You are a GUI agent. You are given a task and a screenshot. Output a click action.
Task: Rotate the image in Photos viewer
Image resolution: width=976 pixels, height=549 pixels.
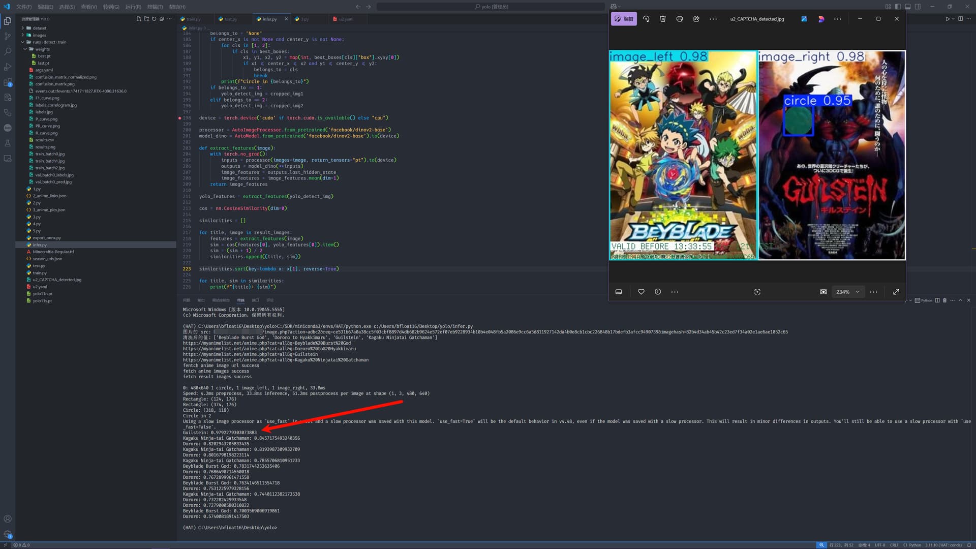point(646,19)
